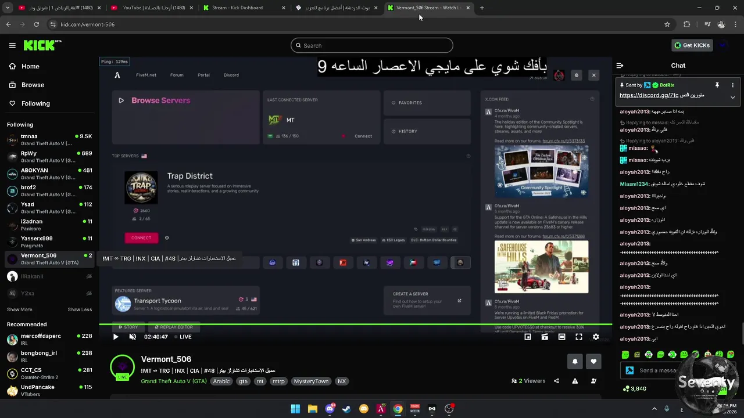Click the Vermont_506 channel avatar
This screenshot has width=744, height=418.
[122, 367]
